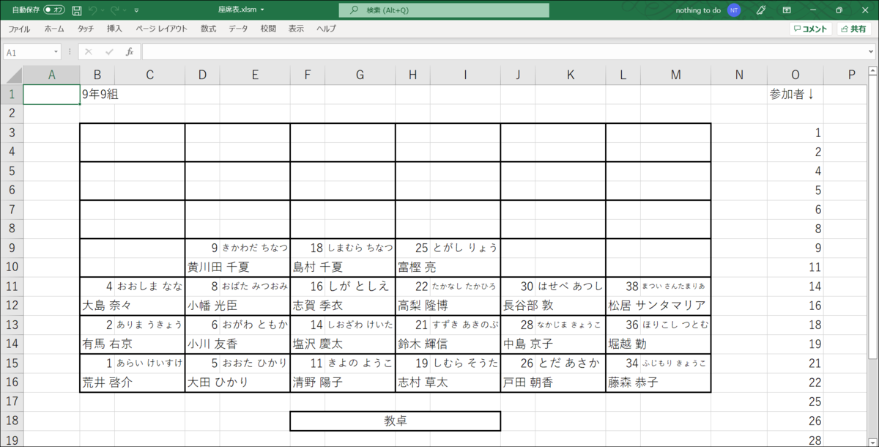Open the 座席表.xlsm file name dropdown
879x447 pixels.
[262, 10]
